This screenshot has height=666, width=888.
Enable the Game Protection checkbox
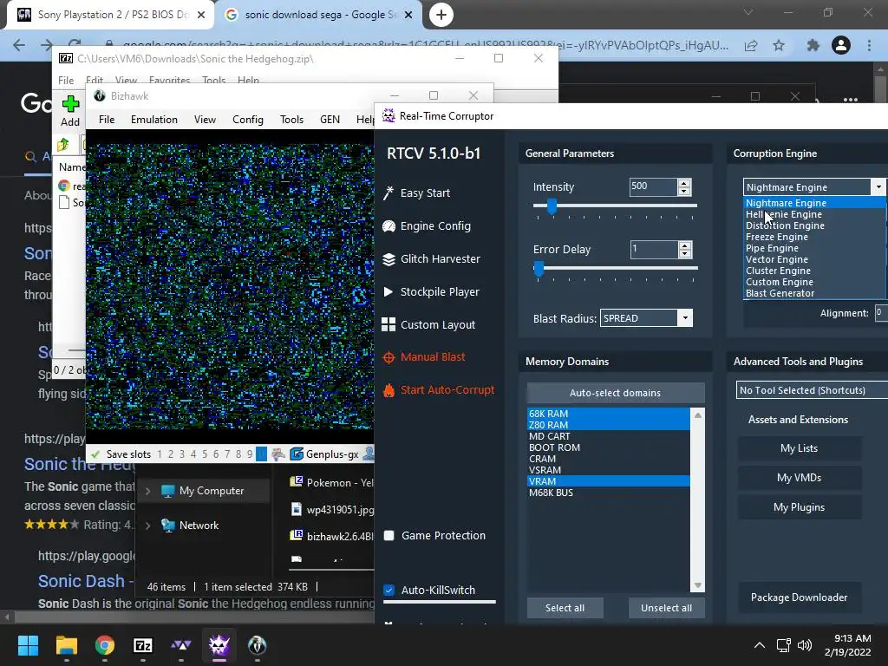click(x=389, y=536)
